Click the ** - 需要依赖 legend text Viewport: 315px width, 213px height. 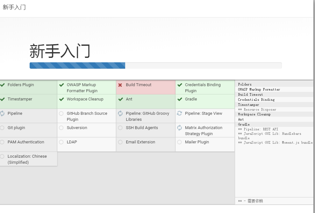251,201
